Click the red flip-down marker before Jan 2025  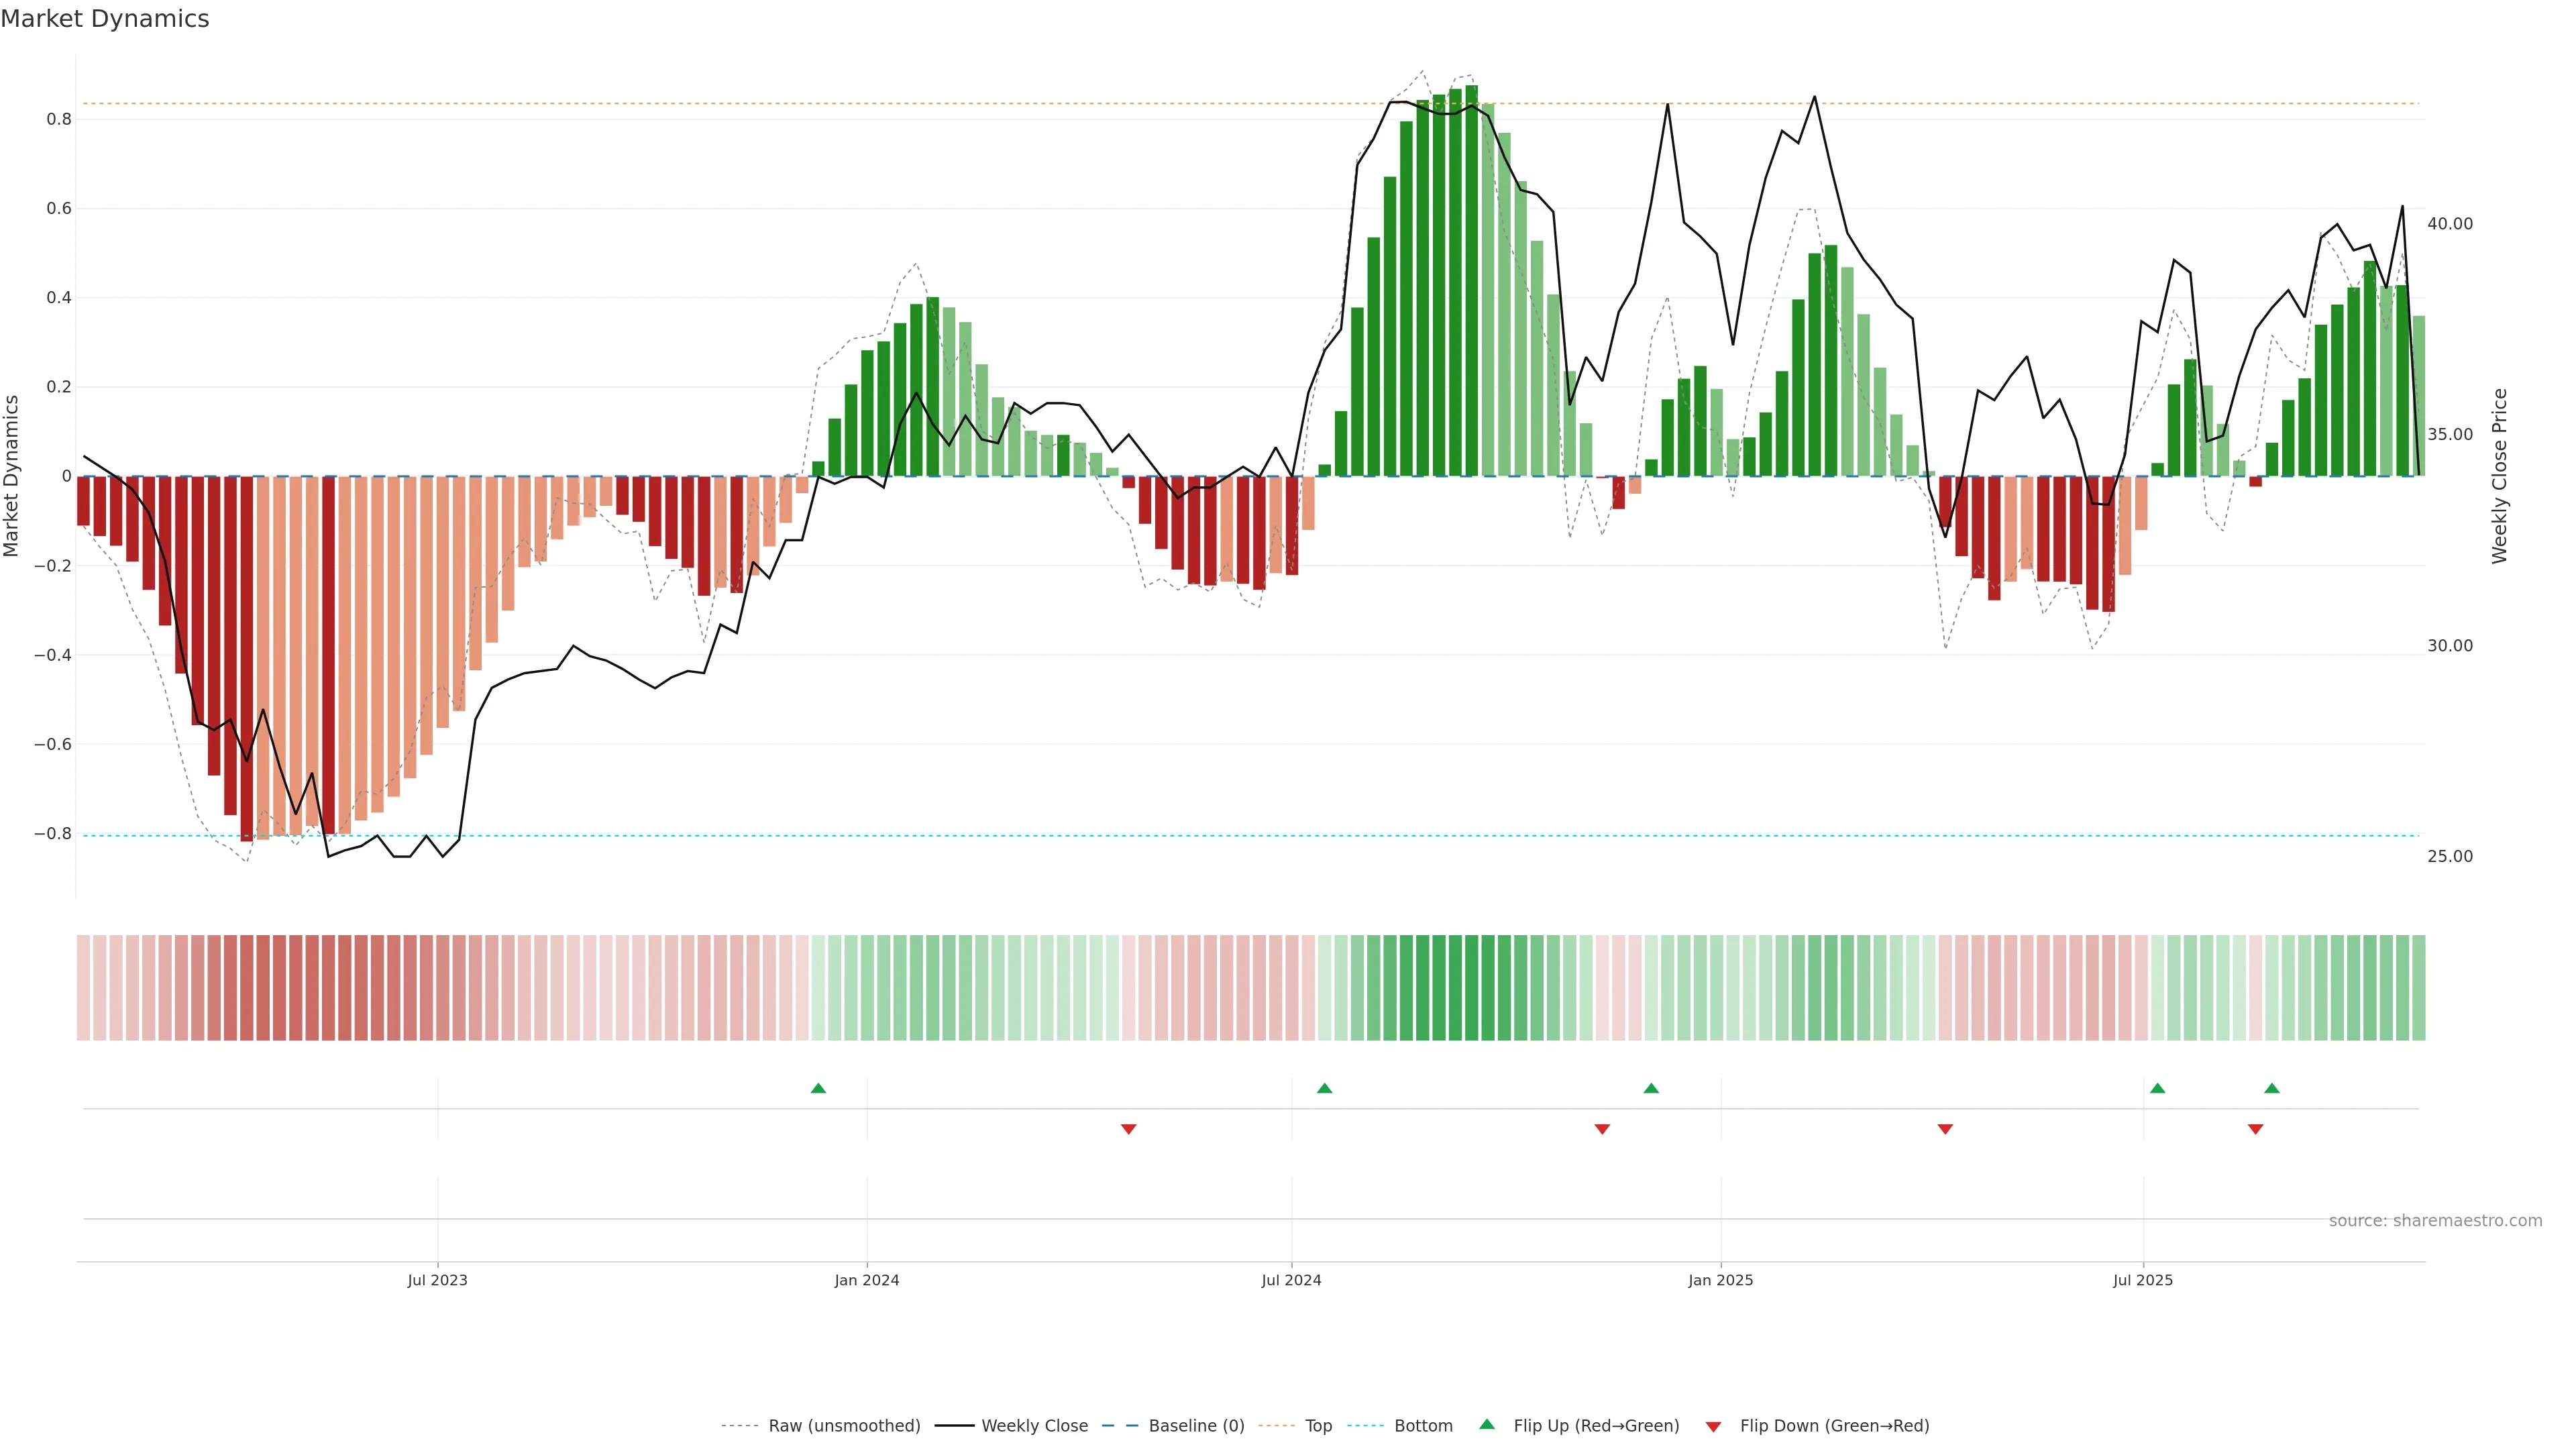[1602, 1129]
